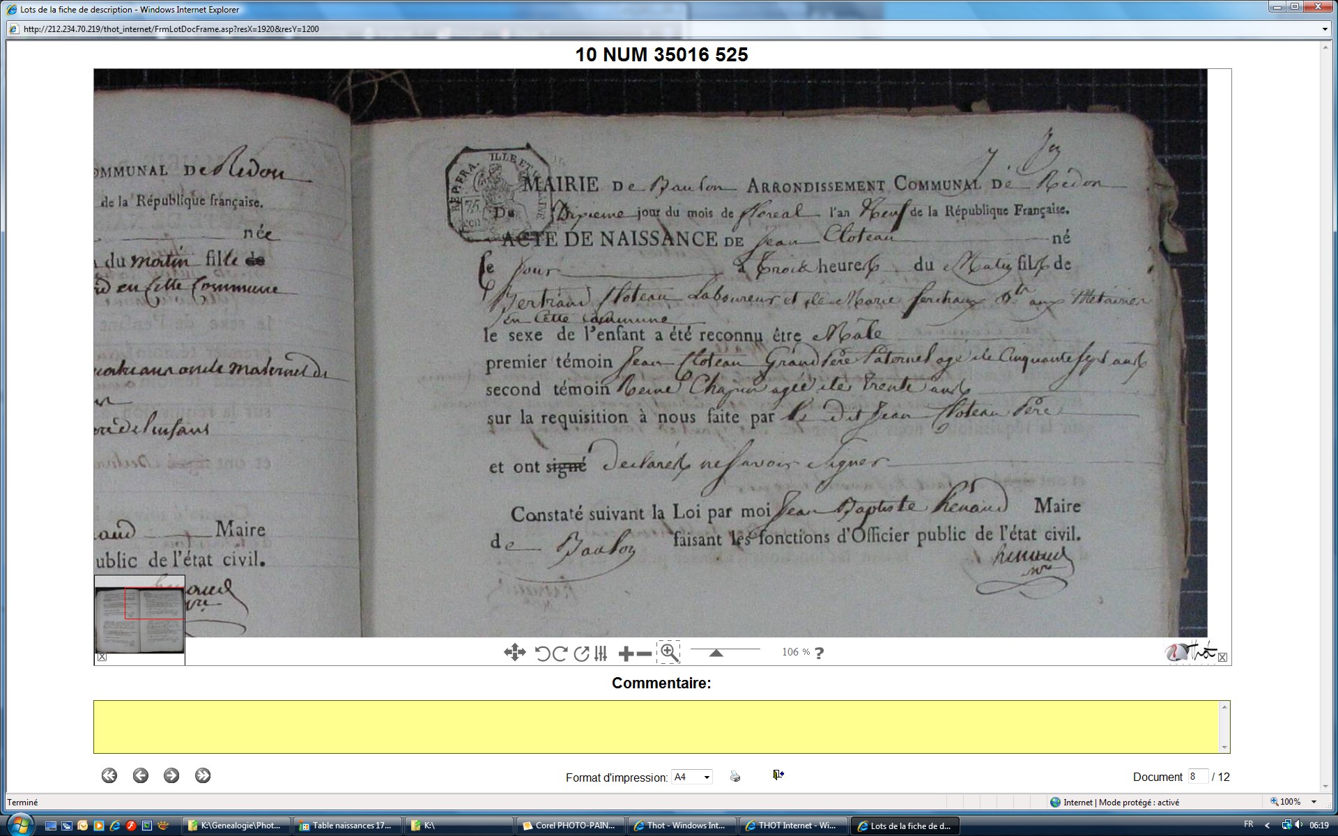This screenshot has height=836, width=1338.
Task: Select the magnifier zoom-area tool
Action: 668,652
